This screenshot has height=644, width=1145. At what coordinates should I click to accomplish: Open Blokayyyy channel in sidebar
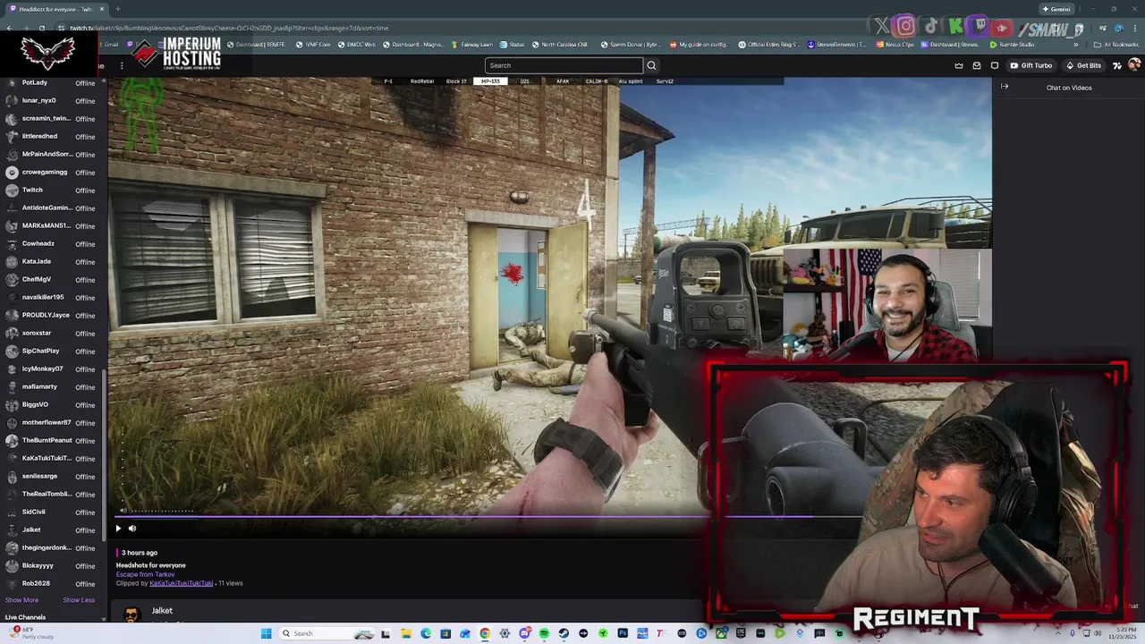coord(50,565)
